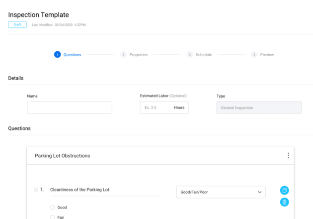Viewport: 313px width, 219px height.
Task: Click the Questions section heading
Action: (19, 128)
